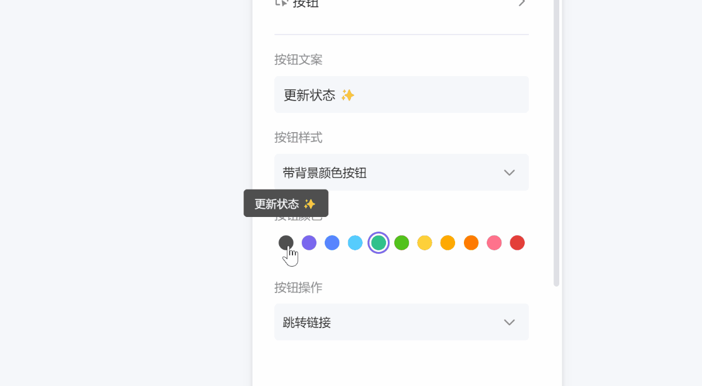Select the red button color swatch

(x=517, y=242)
